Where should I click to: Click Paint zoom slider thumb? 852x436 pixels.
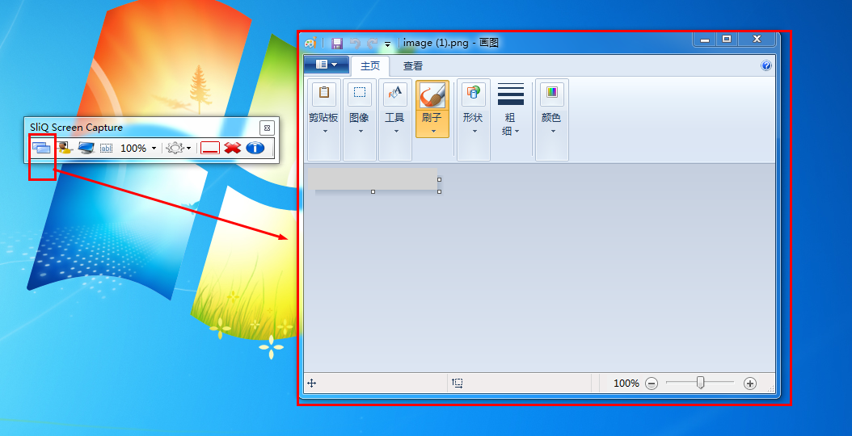pos(700,383)
